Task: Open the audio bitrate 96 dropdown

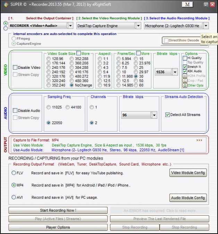Action: click(x=154, y=115)
